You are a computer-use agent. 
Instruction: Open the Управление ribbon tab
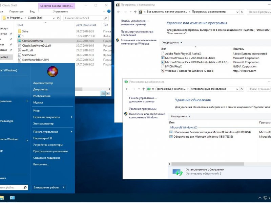coord(61,12)
